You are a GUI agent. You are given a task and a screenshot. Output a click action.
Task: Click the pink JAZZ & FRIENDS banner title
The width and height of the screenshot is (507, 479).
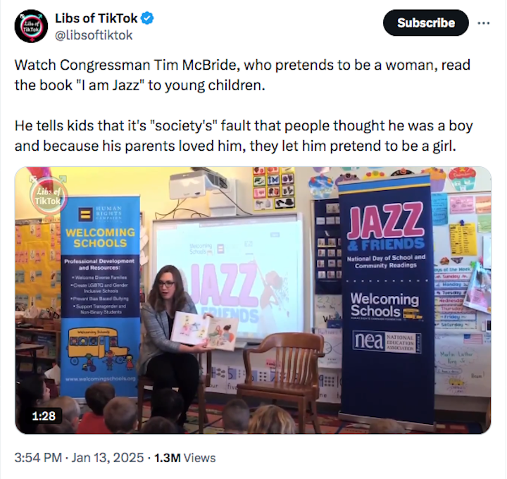point(385,228)
